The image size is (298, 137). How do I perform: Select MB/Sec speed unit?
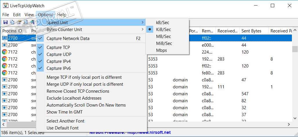(x=167, y=36)
